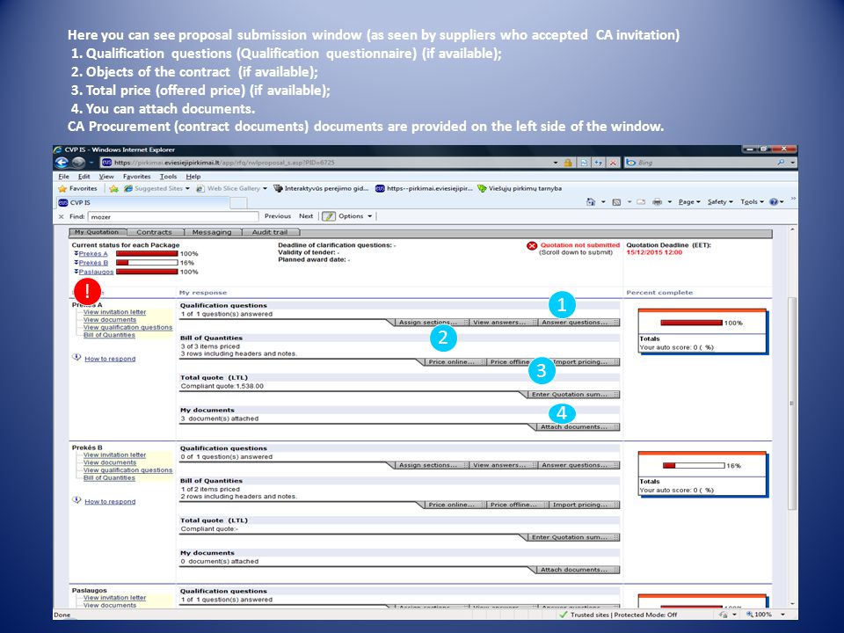Open the Edit menu
The width and height of the screenshot is (844, 633).
tap(84, 176)
